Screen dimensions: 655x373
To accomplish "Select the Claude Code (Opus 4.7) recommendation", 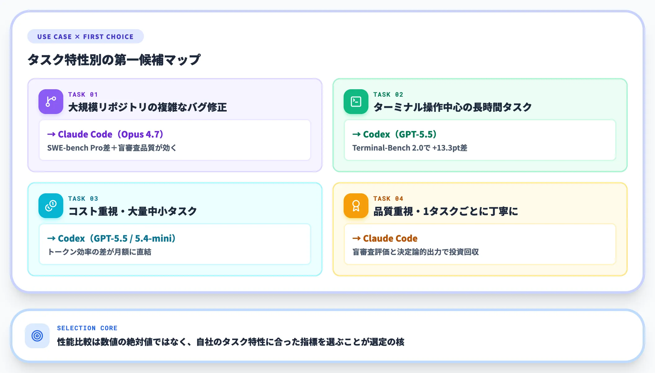I will click(x=105, y=134).
